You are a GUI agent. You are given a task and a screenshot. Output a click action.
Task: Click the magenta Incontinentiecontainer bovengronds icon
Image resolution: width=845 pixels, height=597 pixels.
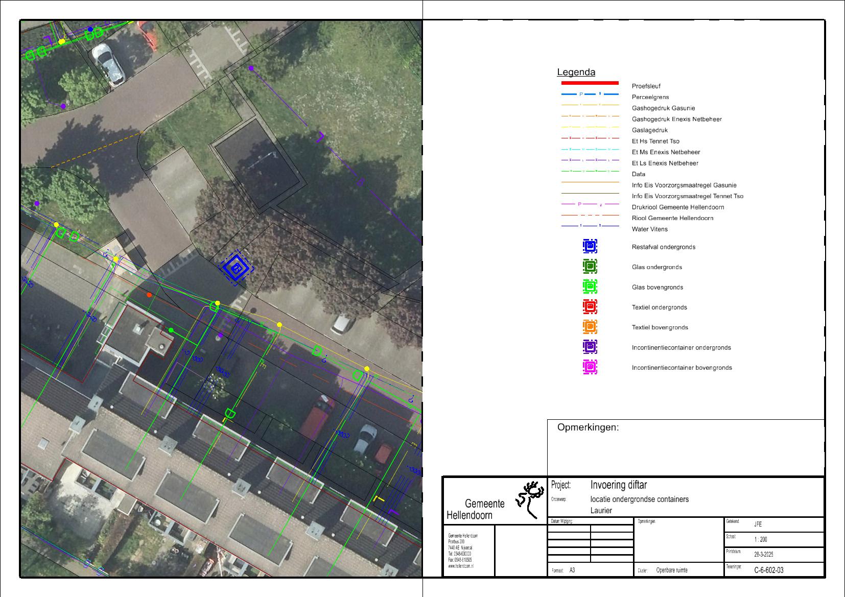pyautogui.click(x=590, y=367)
